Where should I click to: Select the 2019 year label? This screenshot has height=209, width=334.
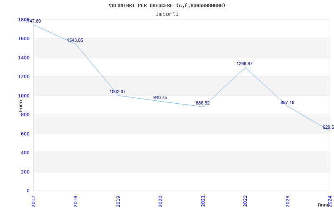pyautogui.click(x=118, y=201)
